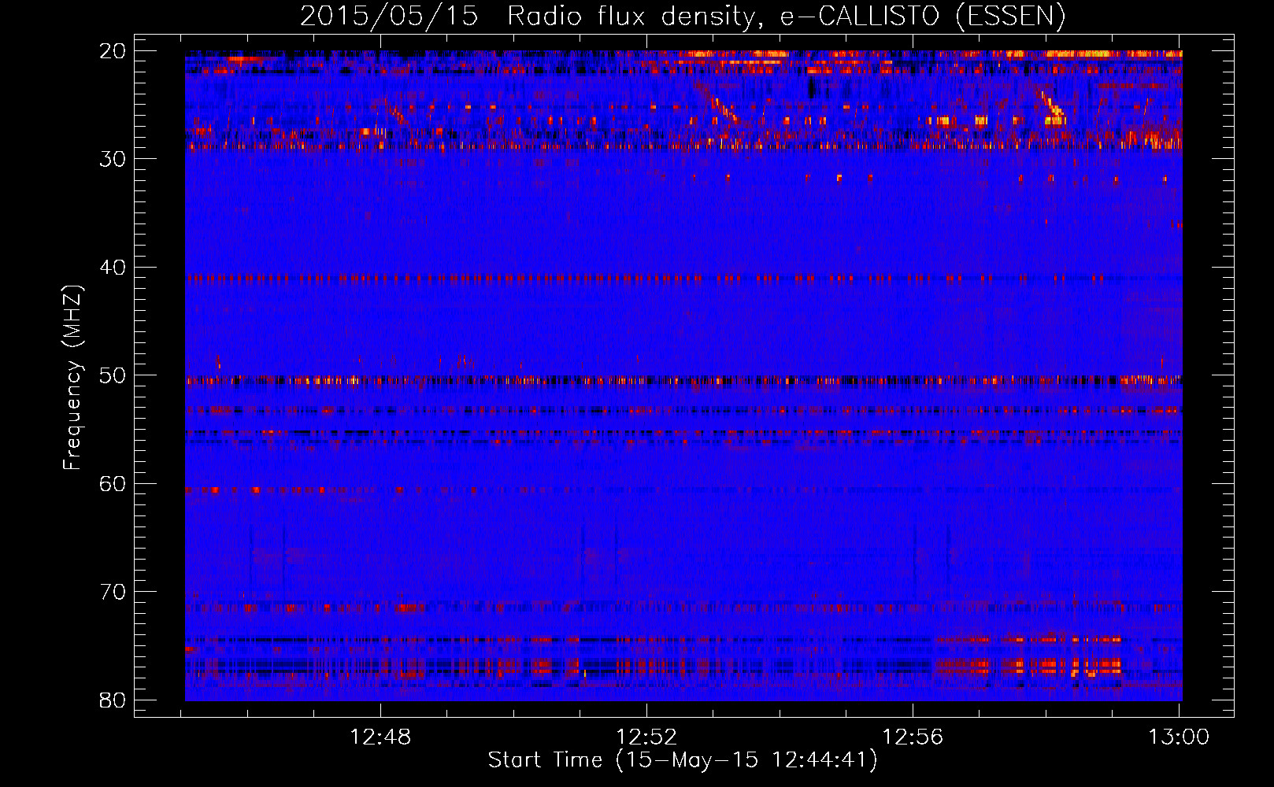Click the 'Frequency (MHZ)' y-axis label
This screenshot has width=1274, height=787.
click(72, 378)
